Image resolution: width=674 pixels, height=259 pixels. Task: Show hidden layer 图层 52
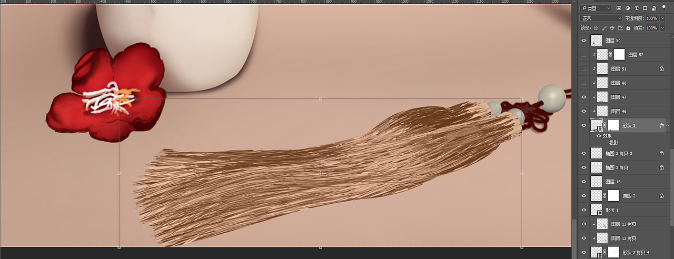click(x=583, y=55)
